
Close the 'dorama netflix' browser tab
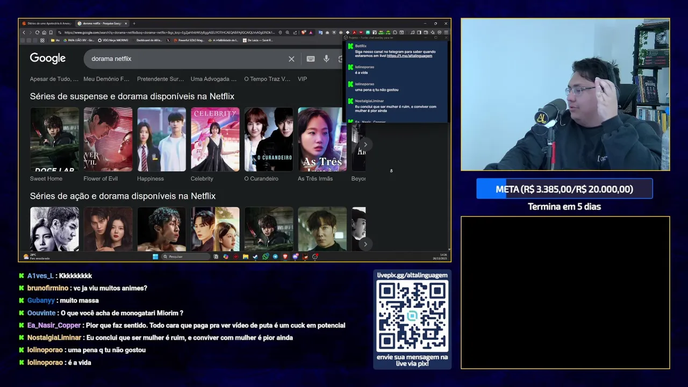coord(126,24)
